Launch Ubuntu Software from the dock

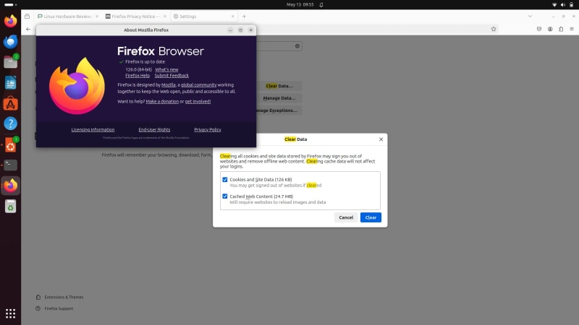point(10,104)
